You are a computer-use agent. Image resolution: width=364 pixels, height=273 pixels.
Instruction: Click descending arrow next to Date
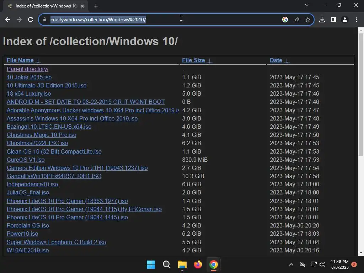click(x=287, y=61)
